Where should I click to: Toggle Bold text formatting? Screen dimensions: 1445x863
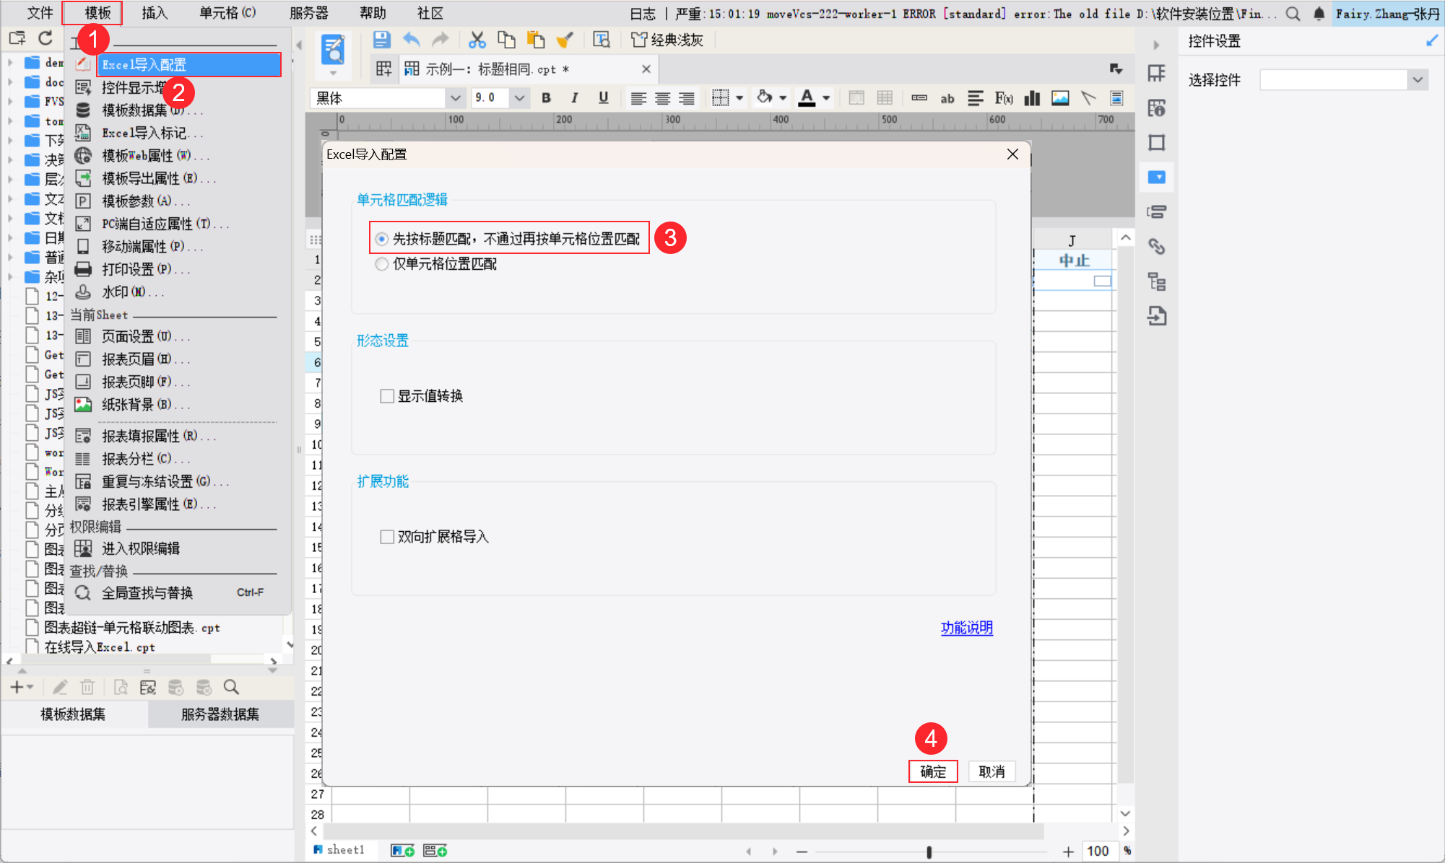[x=546, y=98]
